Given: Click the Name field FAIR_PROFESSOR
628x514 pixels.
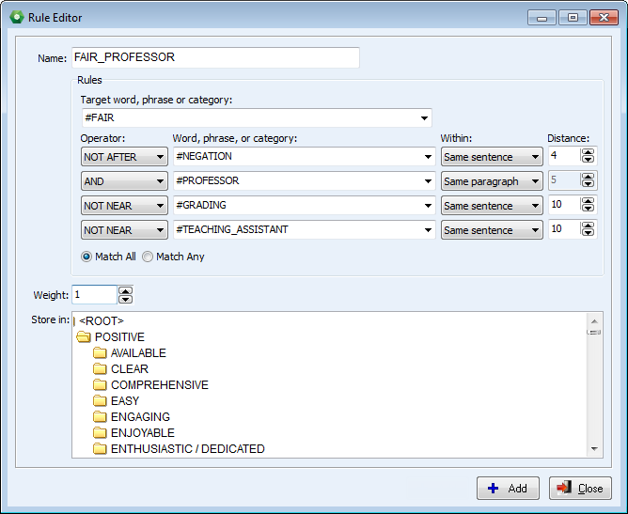Looking at the screenshot, I should (x=214, y=57).
